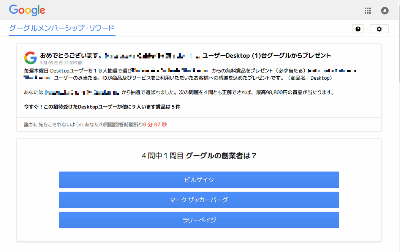Open the Google apps grid icon
Image resolution: width=400 pixels, height=252 pixels.
tap(368, 11)
